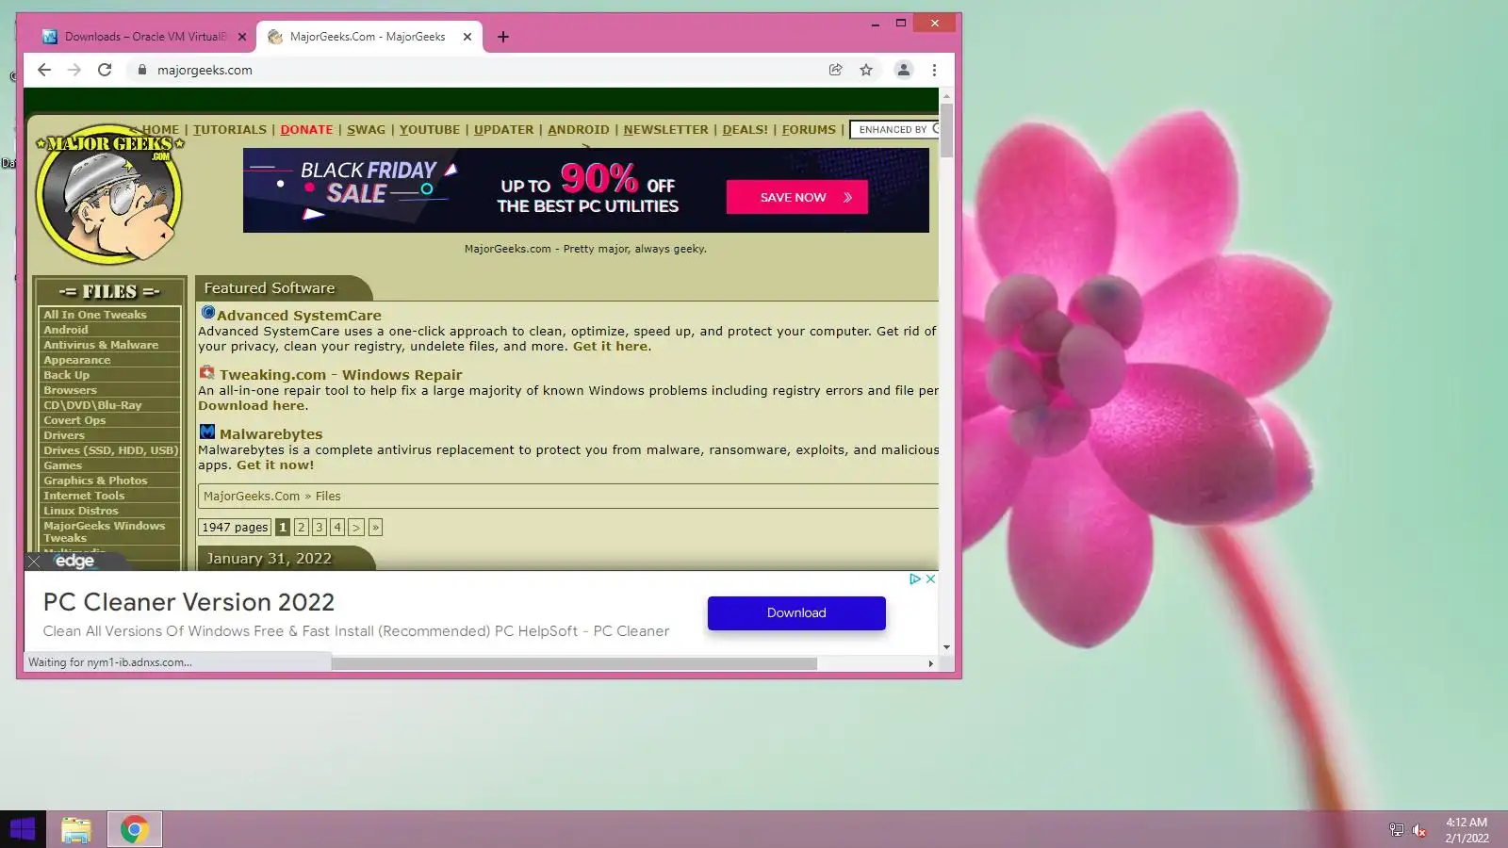Viewport: 1508px width, 848px height.
Task: Click the Malwarebytes icon
Action: click(x=207, y=432)
